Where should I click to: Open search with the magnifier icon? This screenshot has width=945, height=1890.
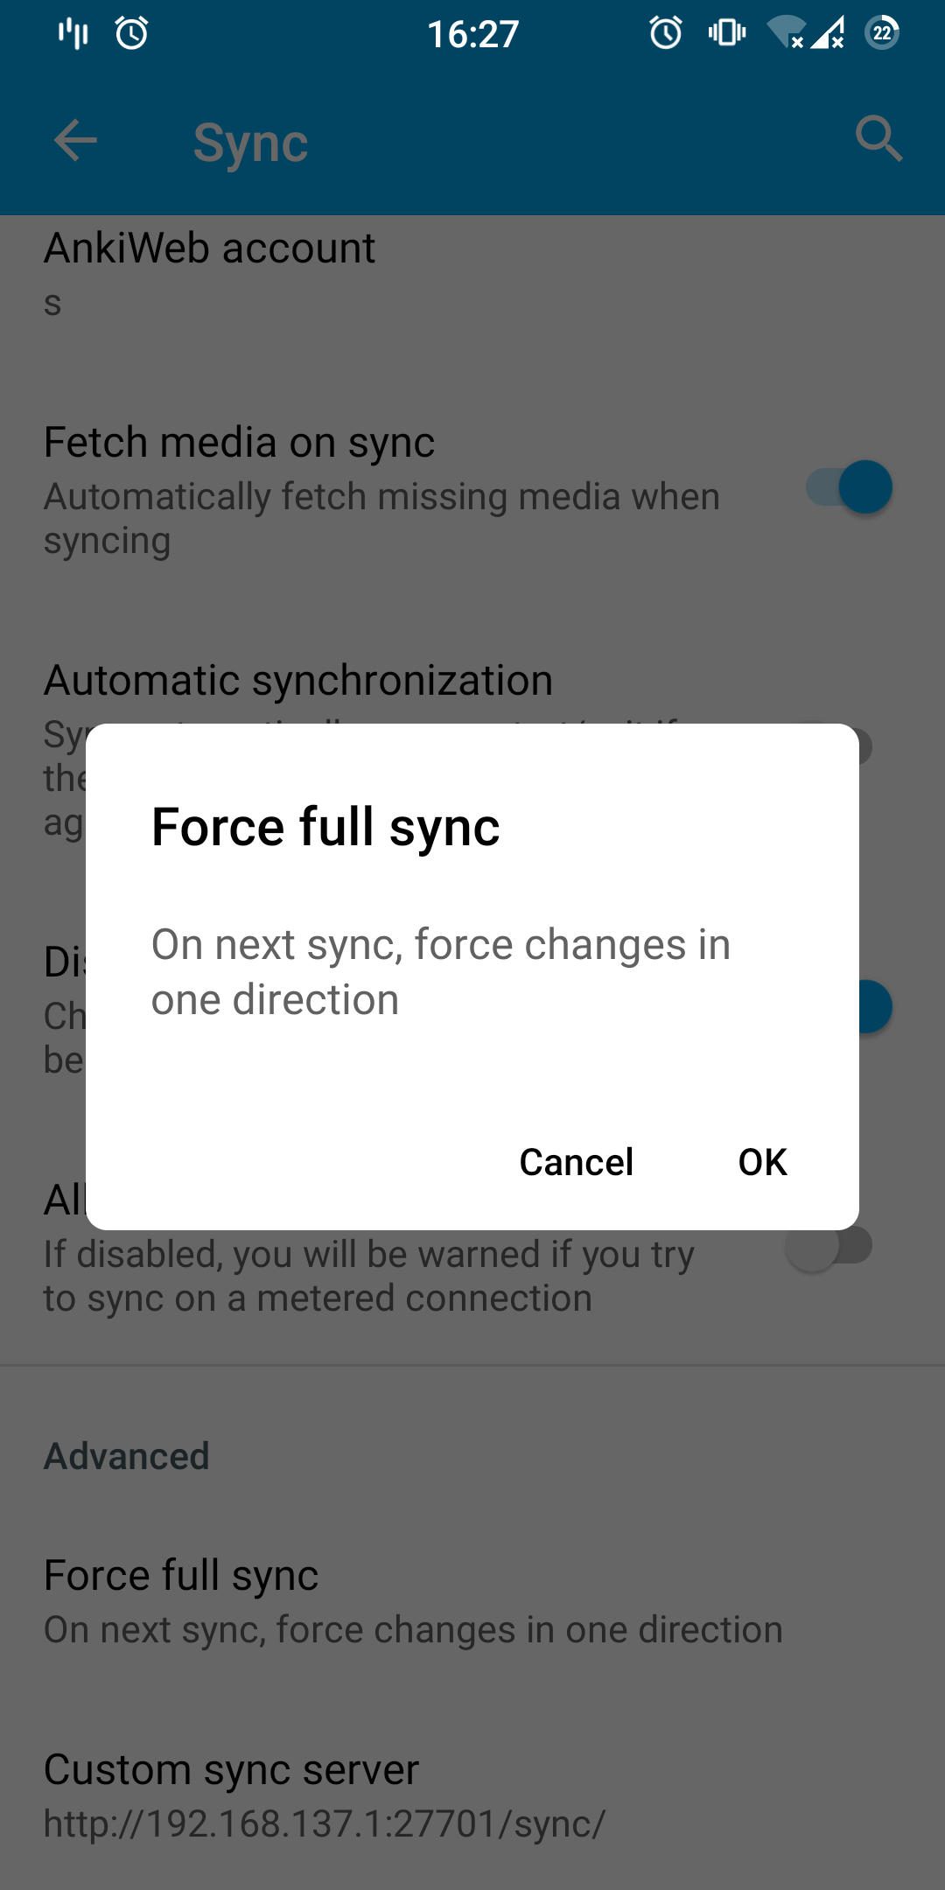coord(878,139)
